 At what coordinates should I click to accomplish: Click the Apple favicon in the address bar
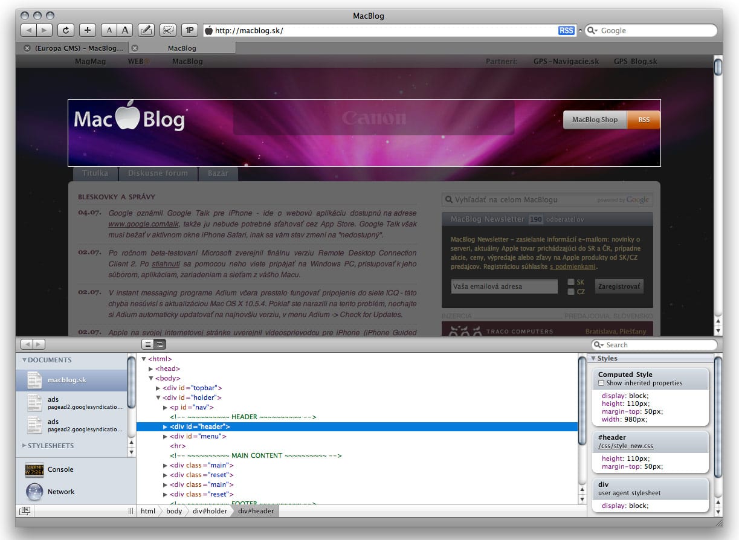pyautogui.click(x=209, y=30)
